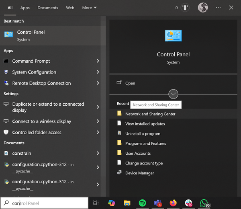Click the page icon next to Change account type
The image size is (241, 209).
119,162
